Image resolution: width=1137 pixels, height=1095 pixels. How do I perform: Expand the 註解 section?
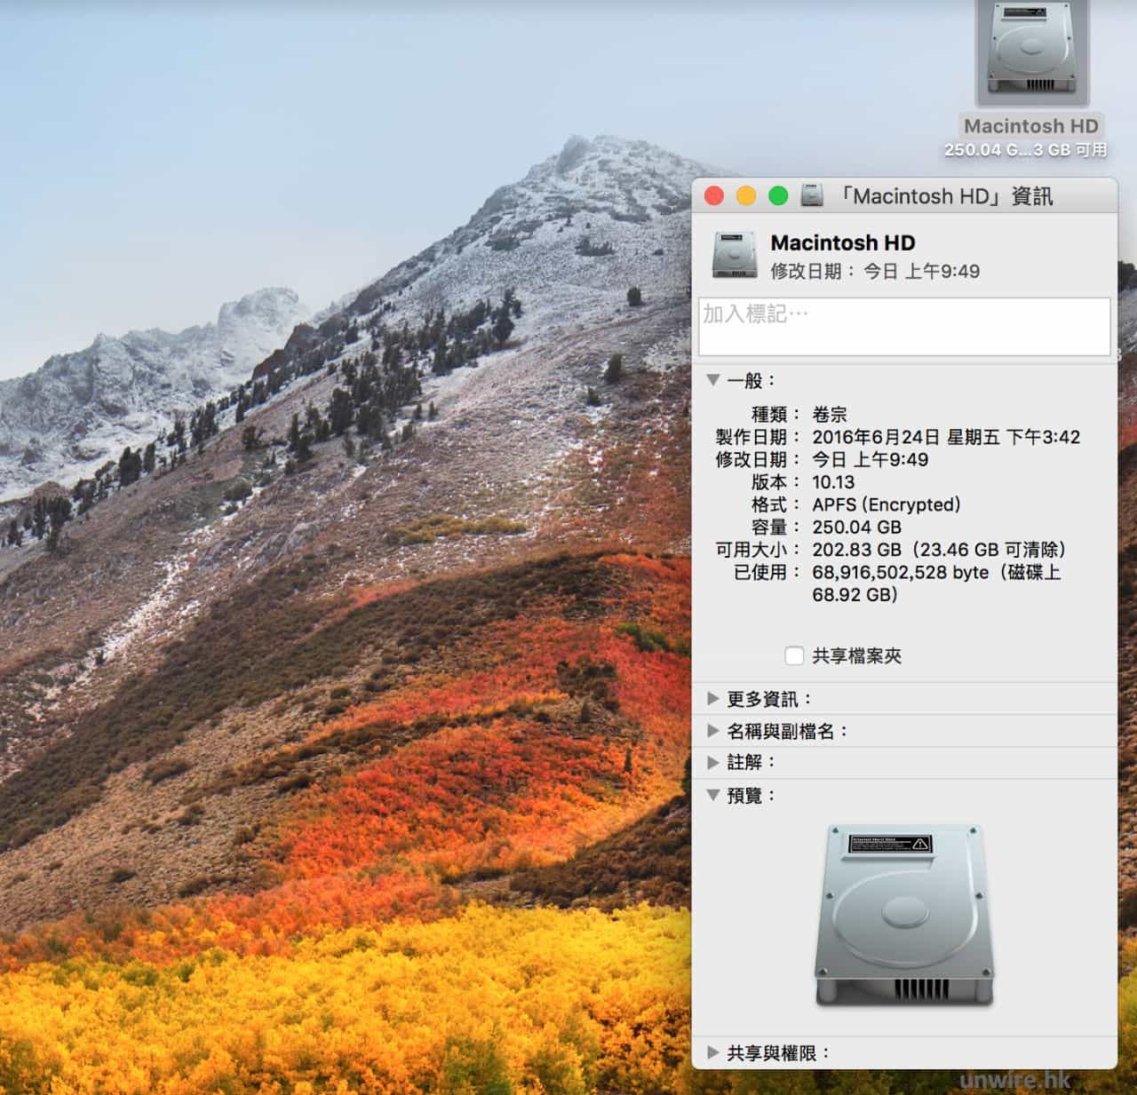tap(713, 763)
